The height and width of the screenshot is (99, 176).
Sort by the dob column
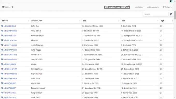101,21
